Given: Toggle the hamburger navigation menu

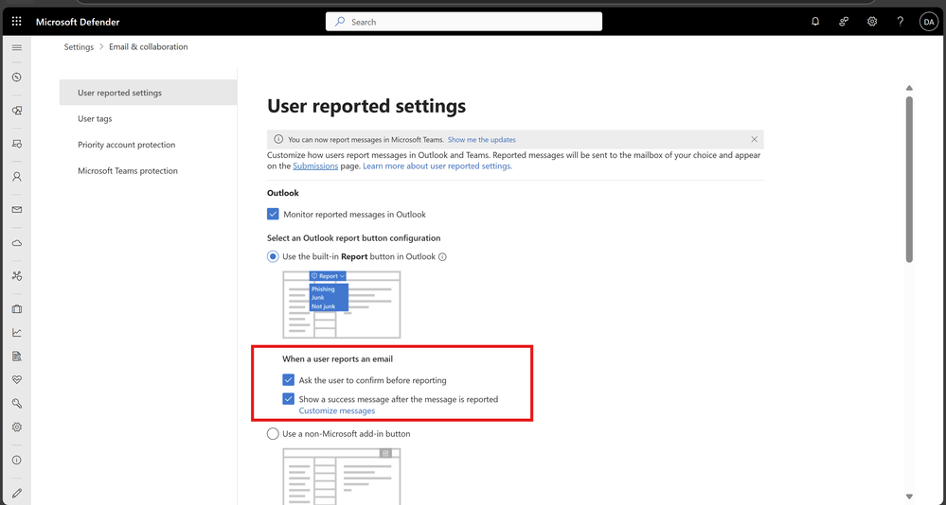Looking at the screenshot, I should (x=17, y=47).
